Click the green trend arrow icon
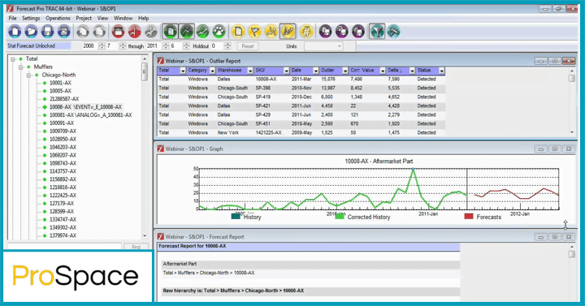Viewport: 585px width, 306px height. (x=203, y=32)
